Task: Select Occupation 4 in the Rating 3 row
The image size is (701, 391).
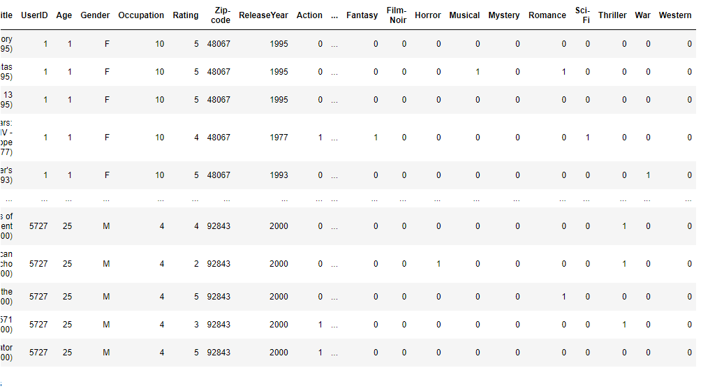Action: tap(162, 325)
